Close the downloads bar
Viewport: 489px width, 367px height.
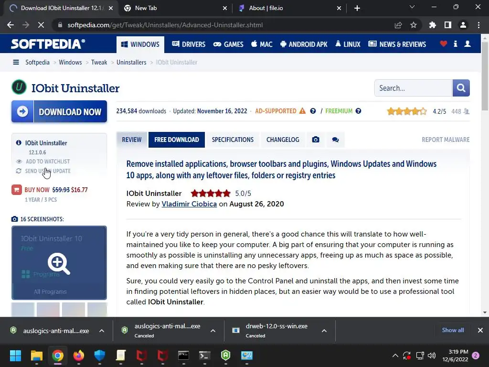(480, 330)
